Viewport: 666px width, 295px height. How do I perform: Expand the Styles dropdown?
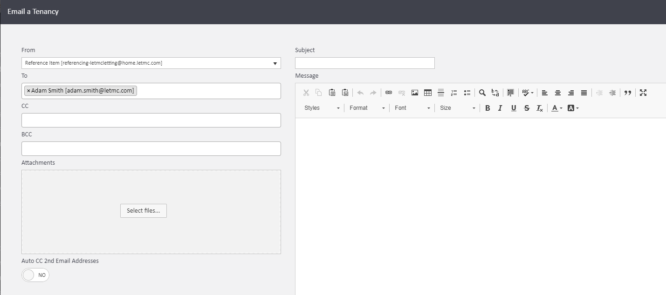click(x=322, y=108)
